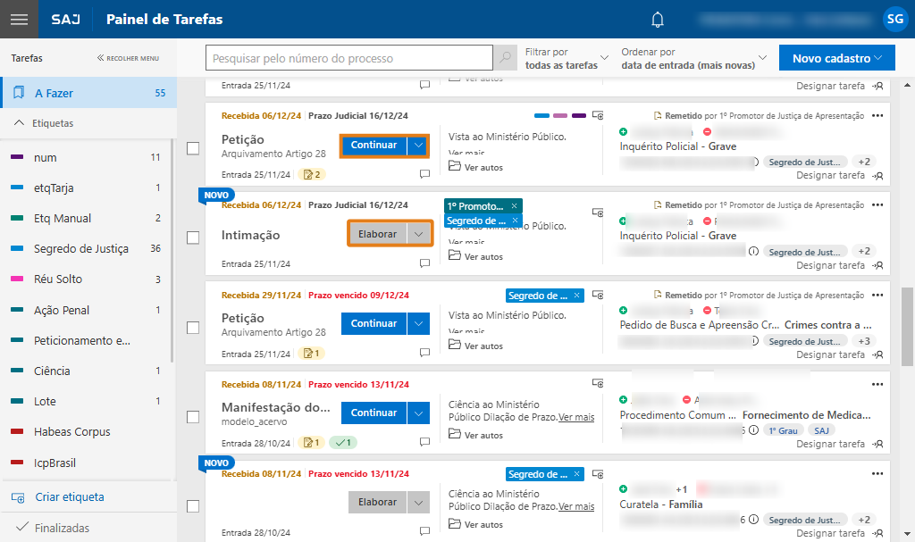The height and width of the screenshot is (542, 915).
Task: Filter by the pink Réu Solto tag
Action: coord(58,279)
